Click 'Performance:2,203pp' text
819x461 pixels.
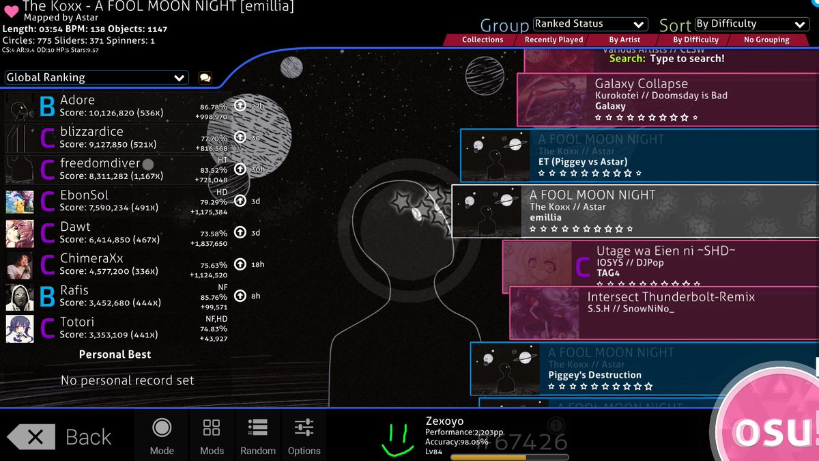coord(463,432)
